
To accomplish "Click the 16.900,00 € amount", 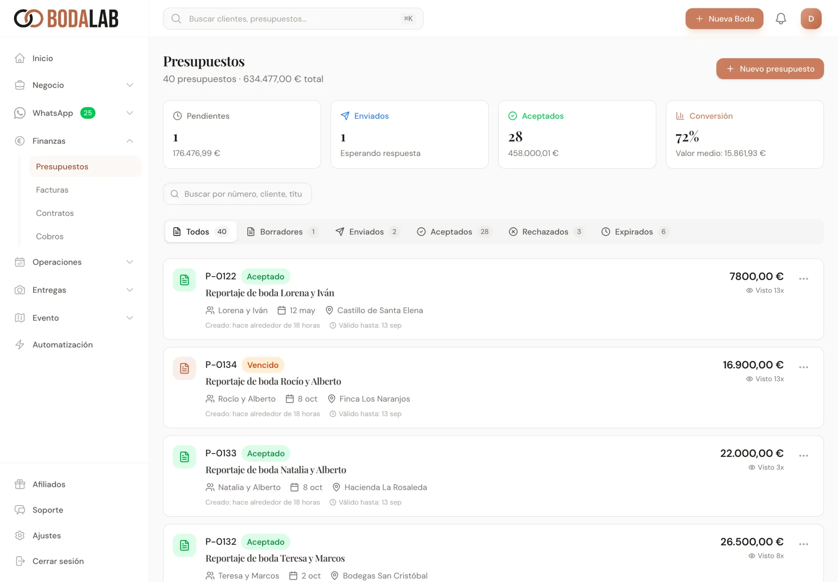I will pyautogui.click(x=753, y=365).
